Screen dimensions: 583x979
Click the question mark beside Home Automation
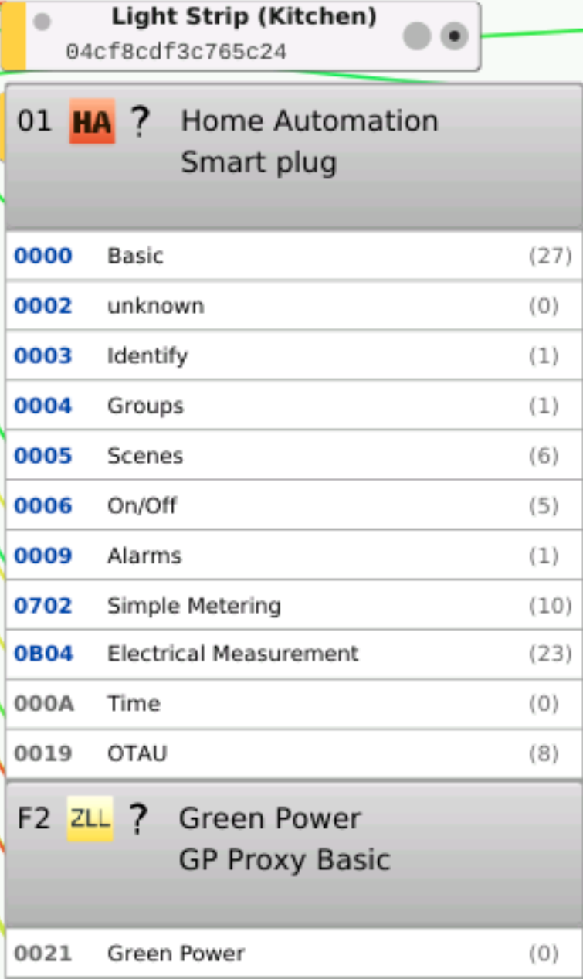click(139, 121)
